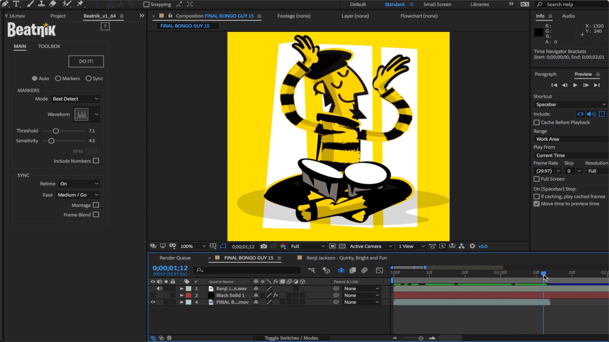
Task: Open the Render Queue tab
Action: pos(175,258)
